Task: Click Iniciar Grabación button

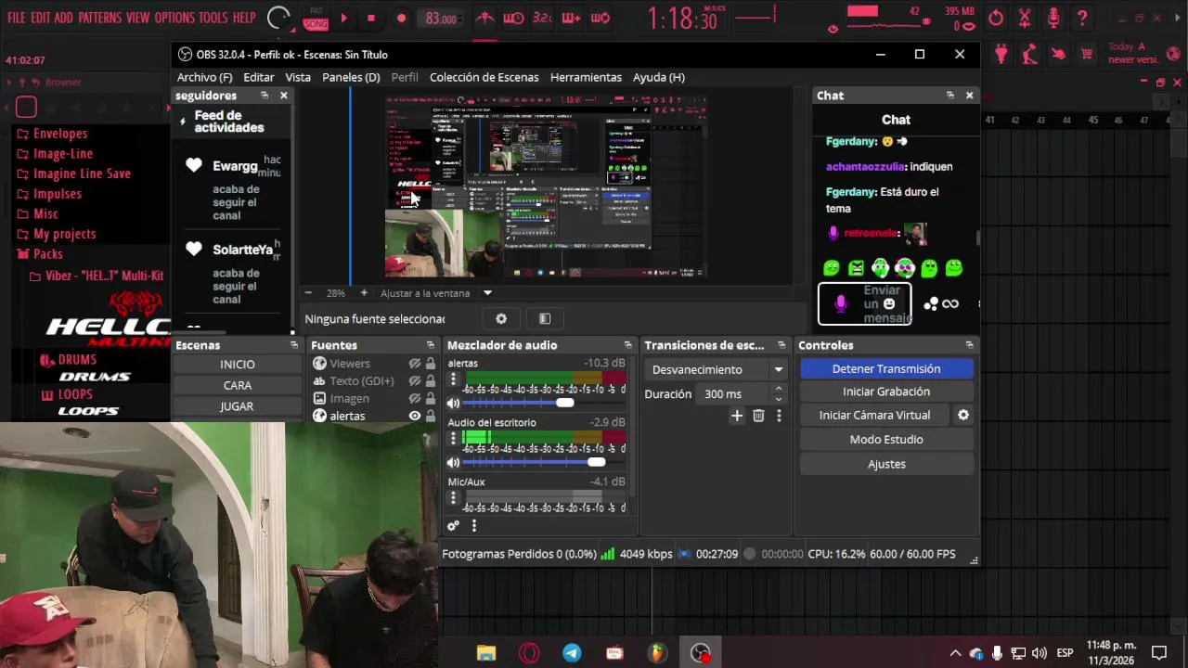Action: coord(886,392)
